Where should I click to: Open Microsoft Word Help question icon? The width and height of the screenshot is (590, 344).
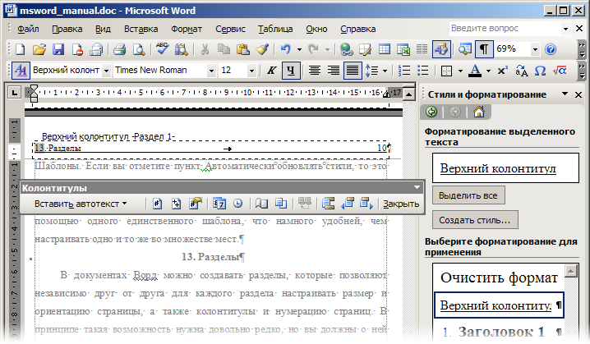tap(551, 49)
